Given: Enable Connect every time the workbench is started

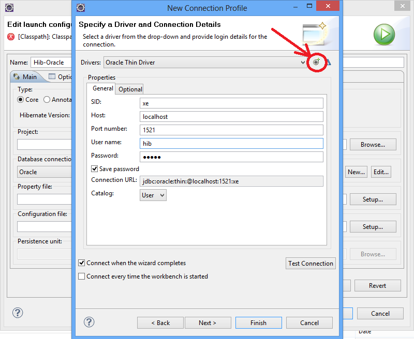Looking at the screenshot, I should tap(81, 276).
